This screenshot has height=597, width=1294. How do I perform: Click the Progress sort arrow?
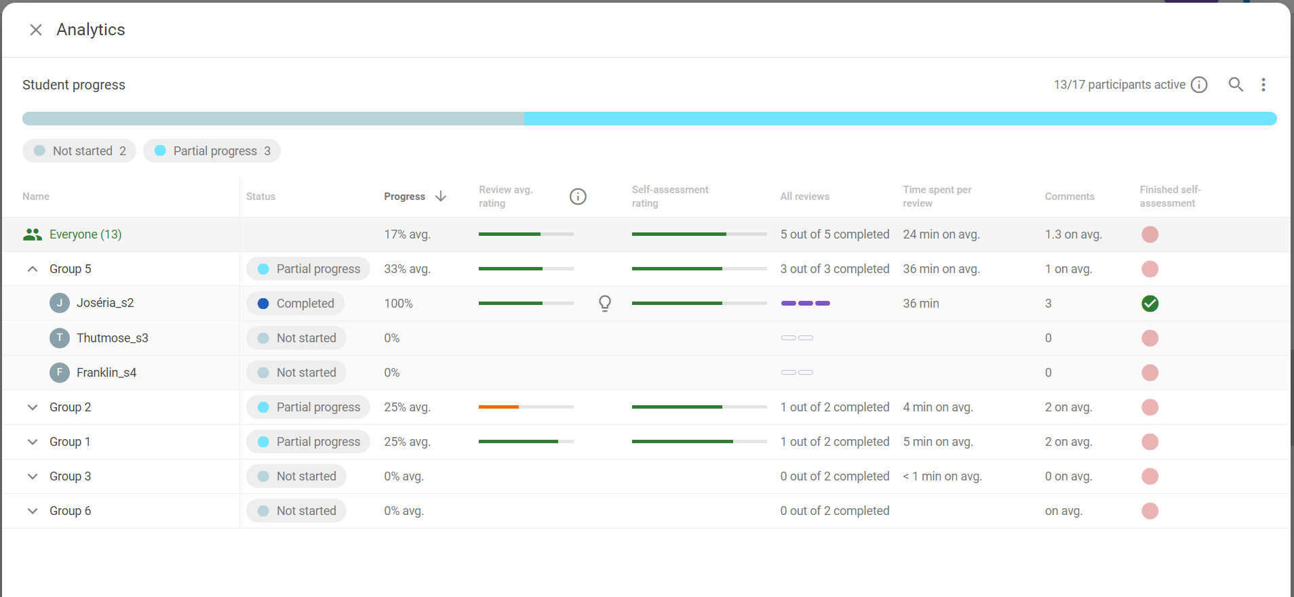(x=441, y=197)
